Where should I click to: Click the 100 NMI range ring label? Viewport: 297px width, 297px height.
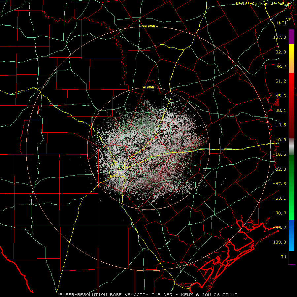(148, 26)
